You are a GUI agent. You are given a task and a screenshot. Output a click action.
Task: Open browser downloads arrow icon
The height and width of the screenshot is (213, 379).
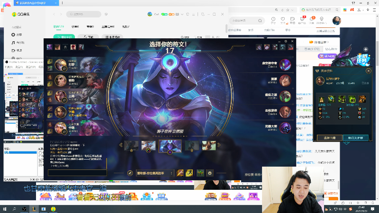point(368,10)
